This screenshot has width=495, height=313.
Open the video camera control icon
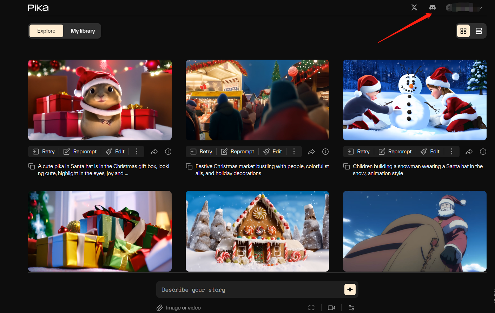[331, 308]
